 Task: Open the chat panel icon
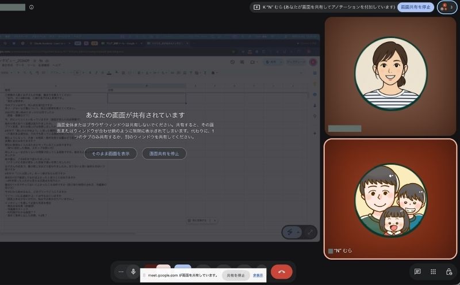[417, 272]
